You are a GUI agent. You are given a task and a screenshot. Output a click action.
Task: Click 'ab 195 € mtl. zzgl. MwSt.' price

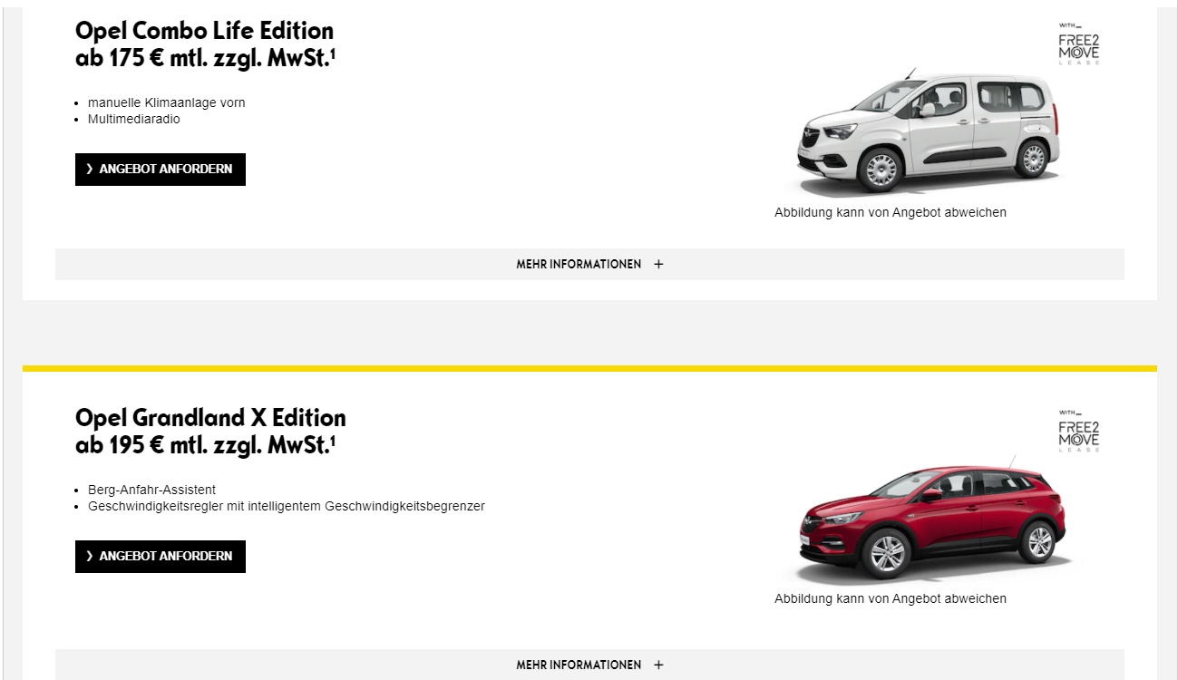[x=206, y=445]
